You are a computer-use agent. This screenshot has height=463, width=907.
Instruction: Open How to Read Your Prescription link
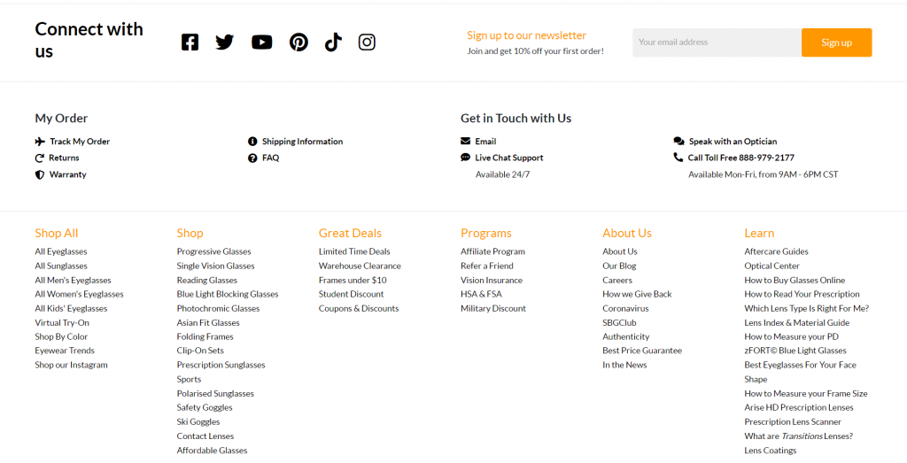(802, 294)
